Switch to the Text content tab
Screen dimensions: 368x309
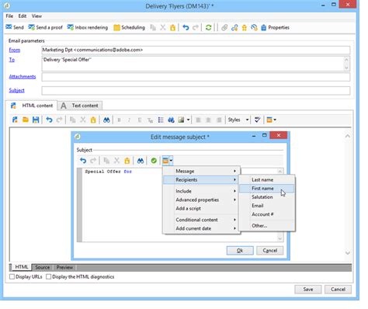coord(80,106)
